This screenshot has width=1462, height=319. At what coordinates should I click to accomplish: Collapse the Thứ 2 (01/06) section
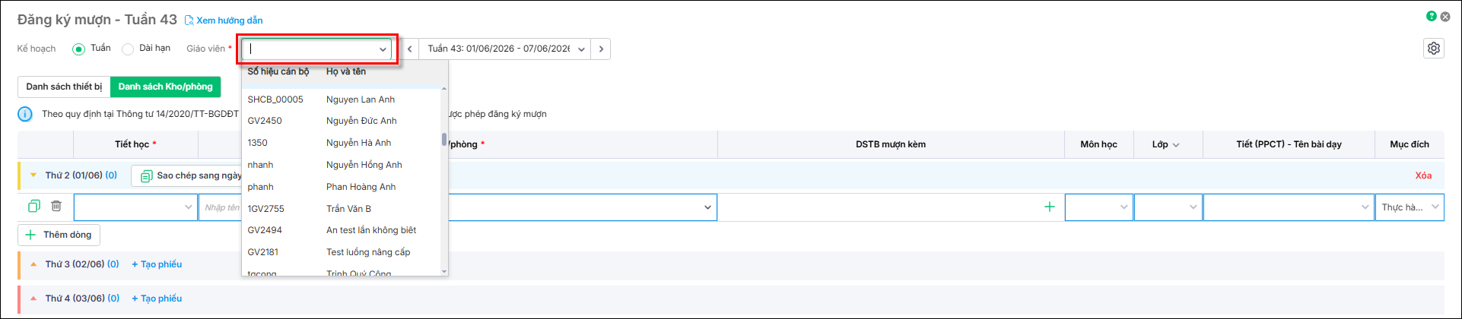pyautogui.click(x=33, y=175)
